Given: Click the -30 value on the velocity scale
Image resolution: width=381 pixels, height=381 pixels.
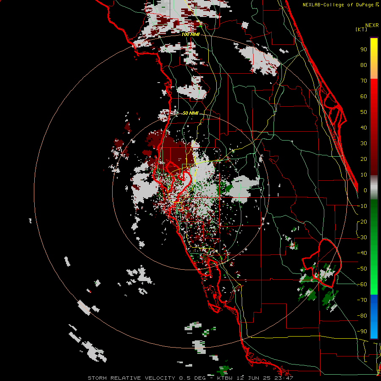Looking at the screenshot, I should tap(362, 237).
